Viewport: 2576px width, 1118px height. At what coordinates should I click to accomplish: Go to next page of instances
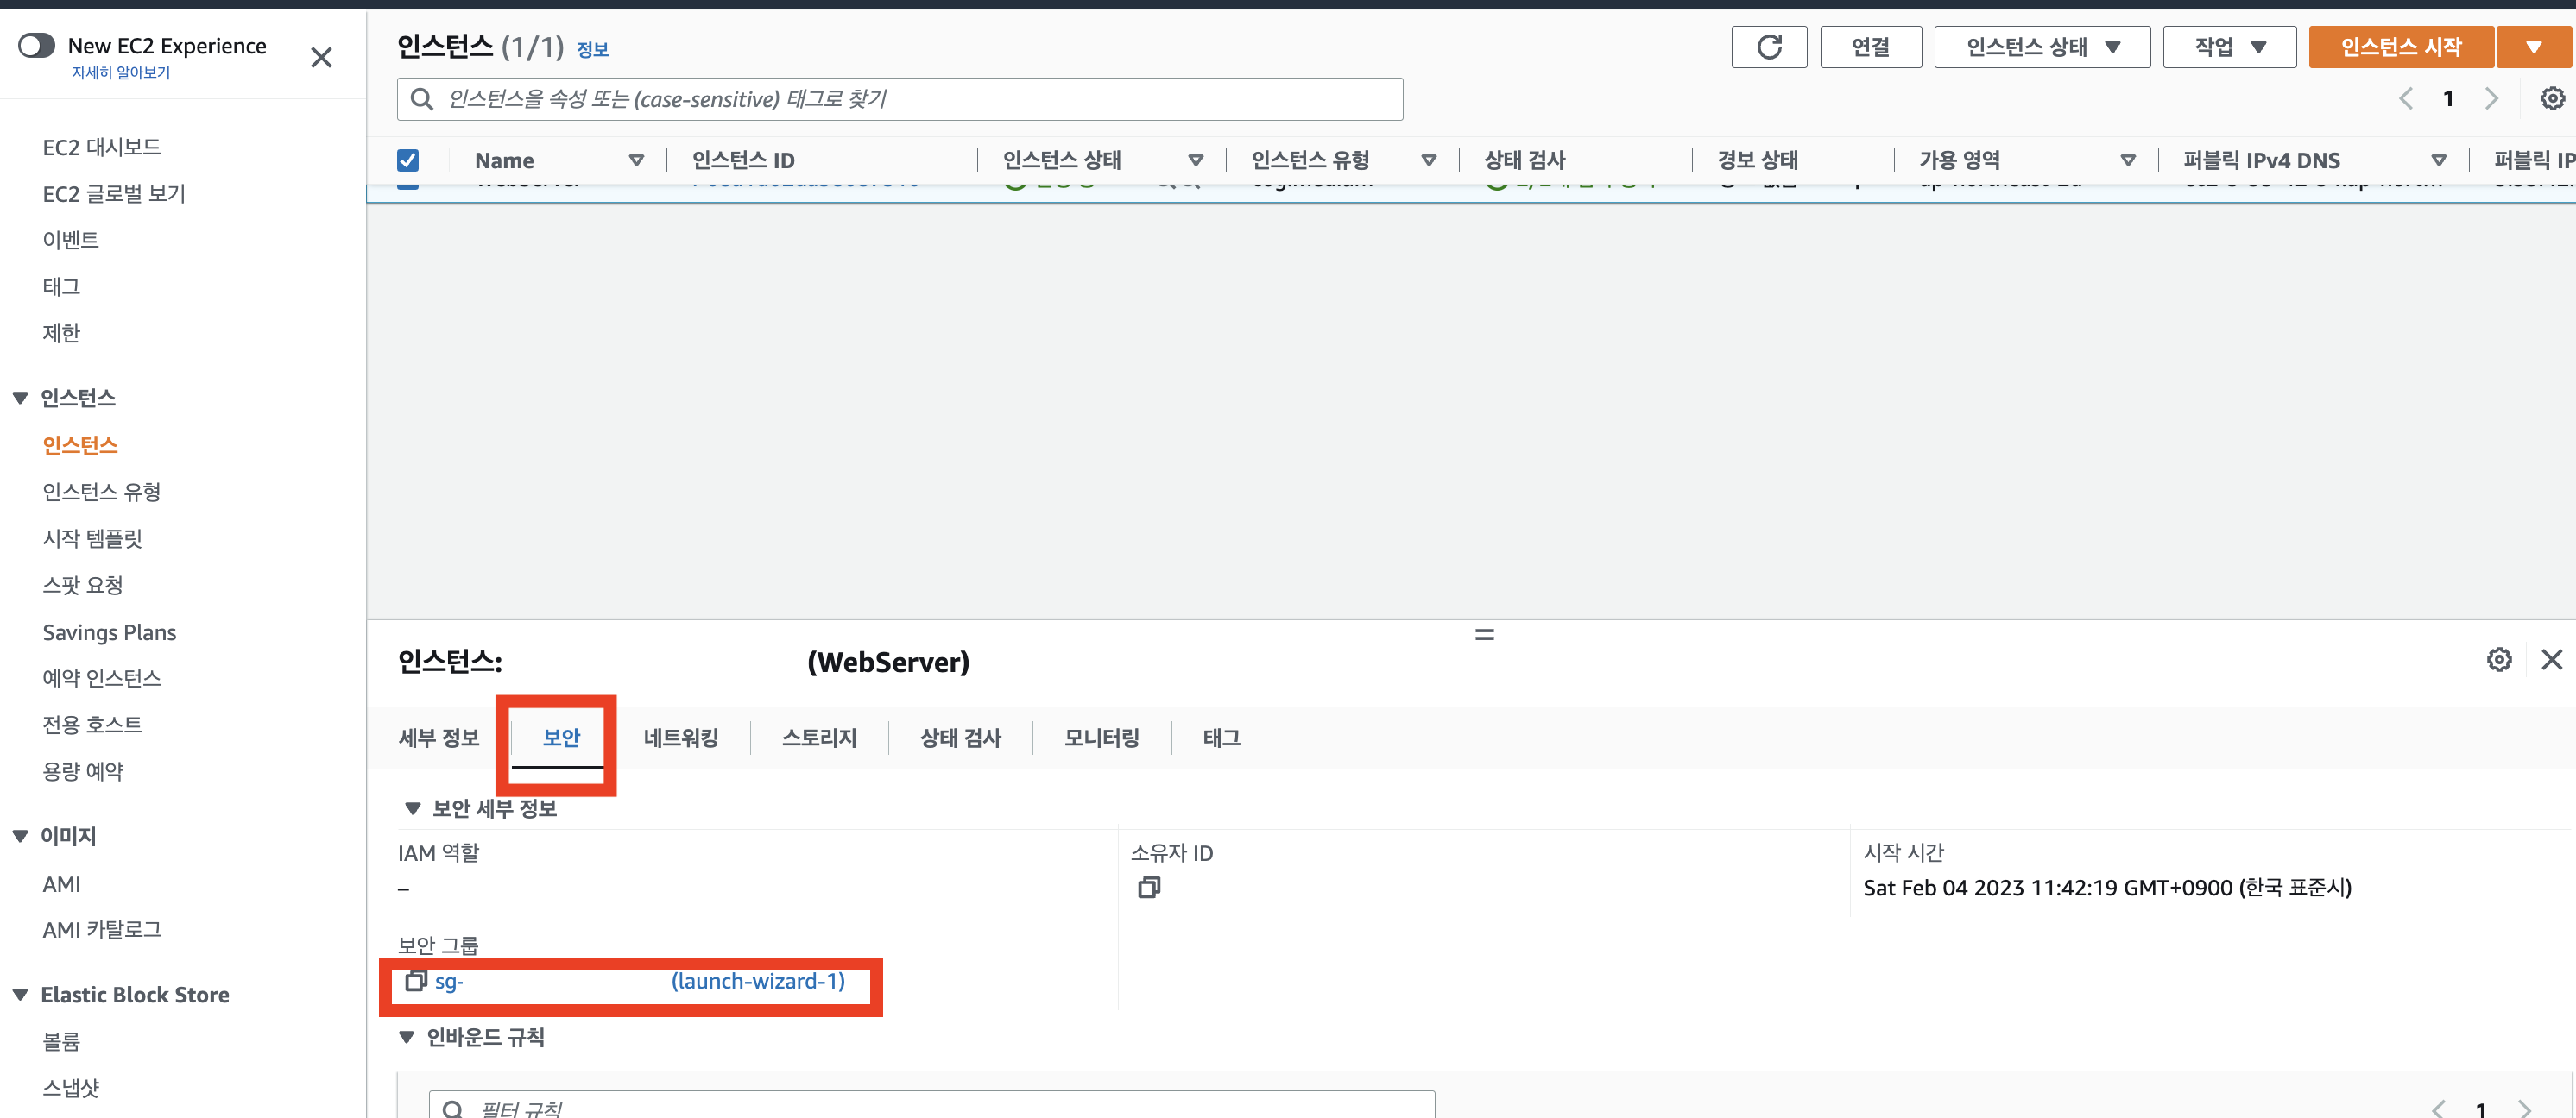tap(2491, 99)
